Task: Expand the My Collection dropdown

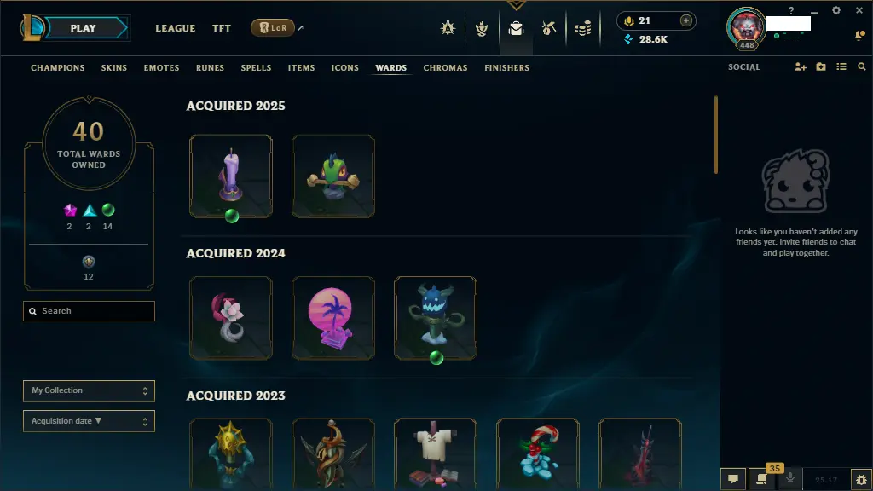Action: tap(89, 390)
